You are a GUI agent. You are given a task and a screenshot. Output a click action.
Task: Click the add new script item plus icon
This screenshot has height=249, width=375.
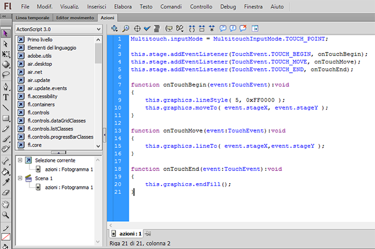(x=114, y=28)
